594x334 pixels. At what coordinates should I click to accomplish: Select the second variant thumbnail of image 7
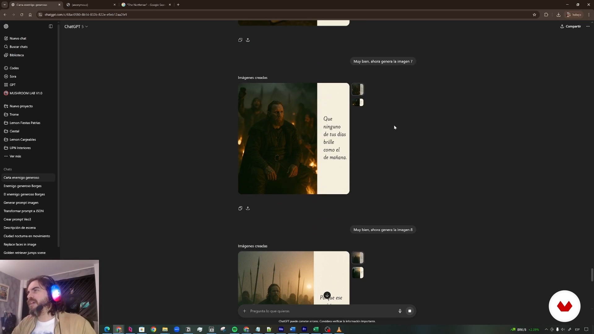358,102
